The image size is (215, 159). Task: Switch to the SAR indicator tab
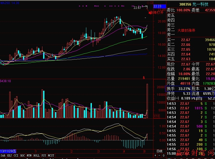[x=3, y=156]
